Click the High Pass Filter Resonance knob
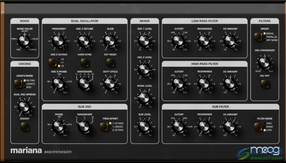 coord(205,84)
